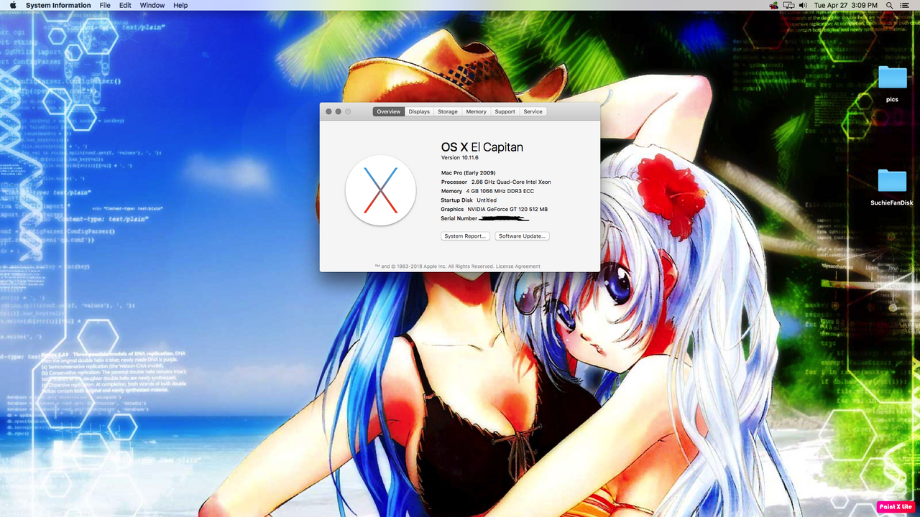920x517 pixels.
Task: Click the System Report button
Action: 465,236
